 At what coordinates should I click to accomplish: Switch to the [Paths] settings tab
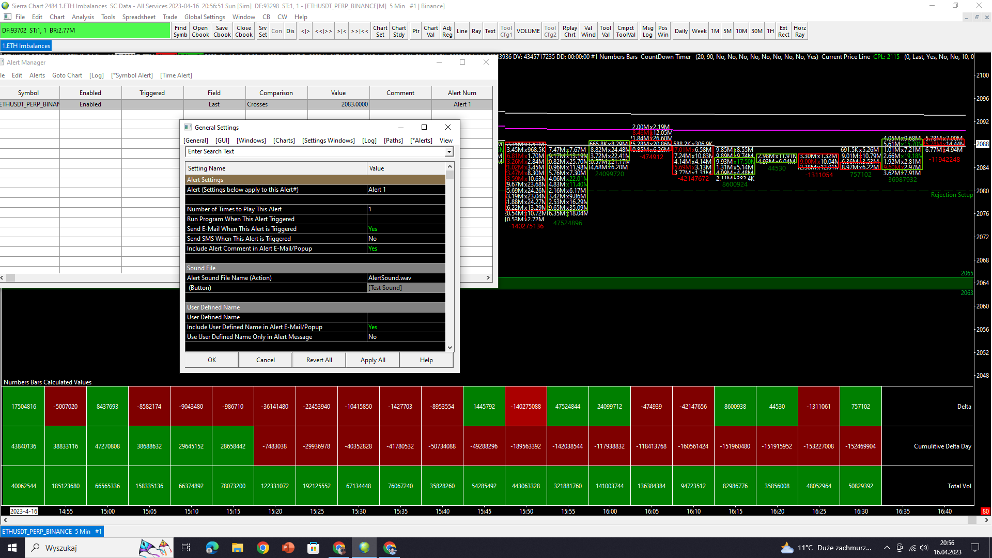click(x=393, y=141)
